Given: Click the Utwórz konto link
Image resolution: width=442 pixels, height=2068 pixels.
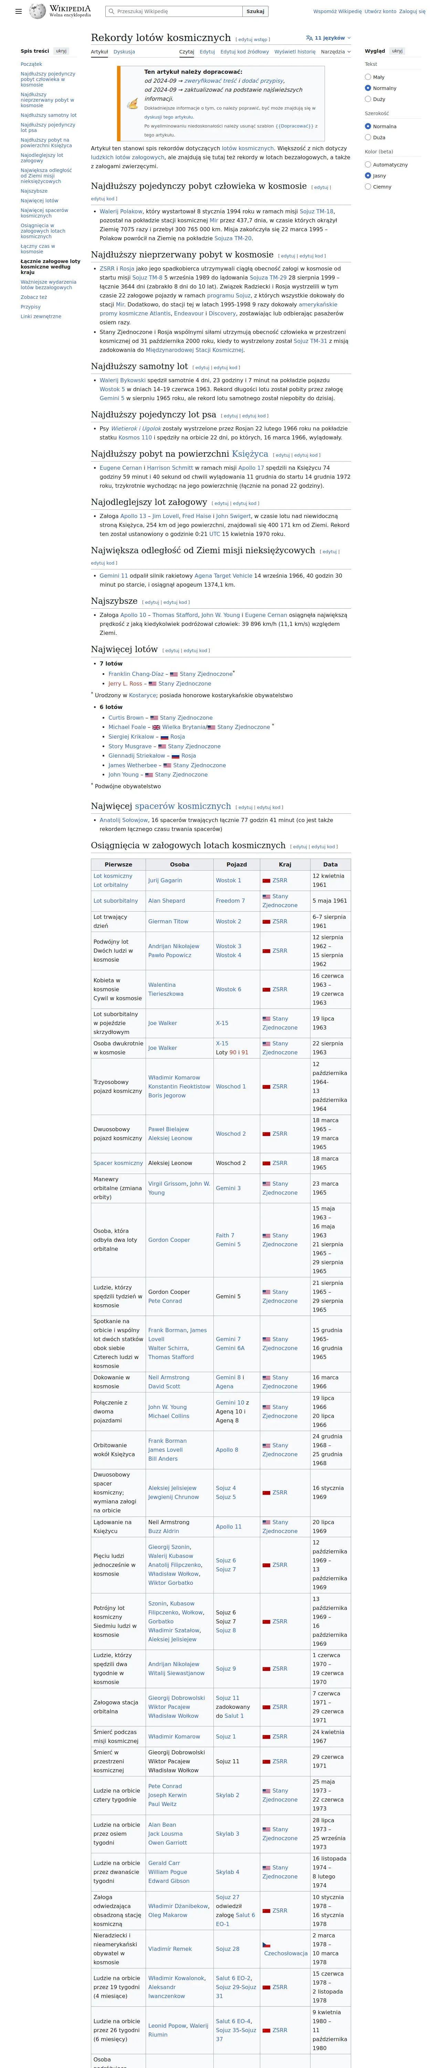Looking at the screenshot, I should [x=380, y=11].
